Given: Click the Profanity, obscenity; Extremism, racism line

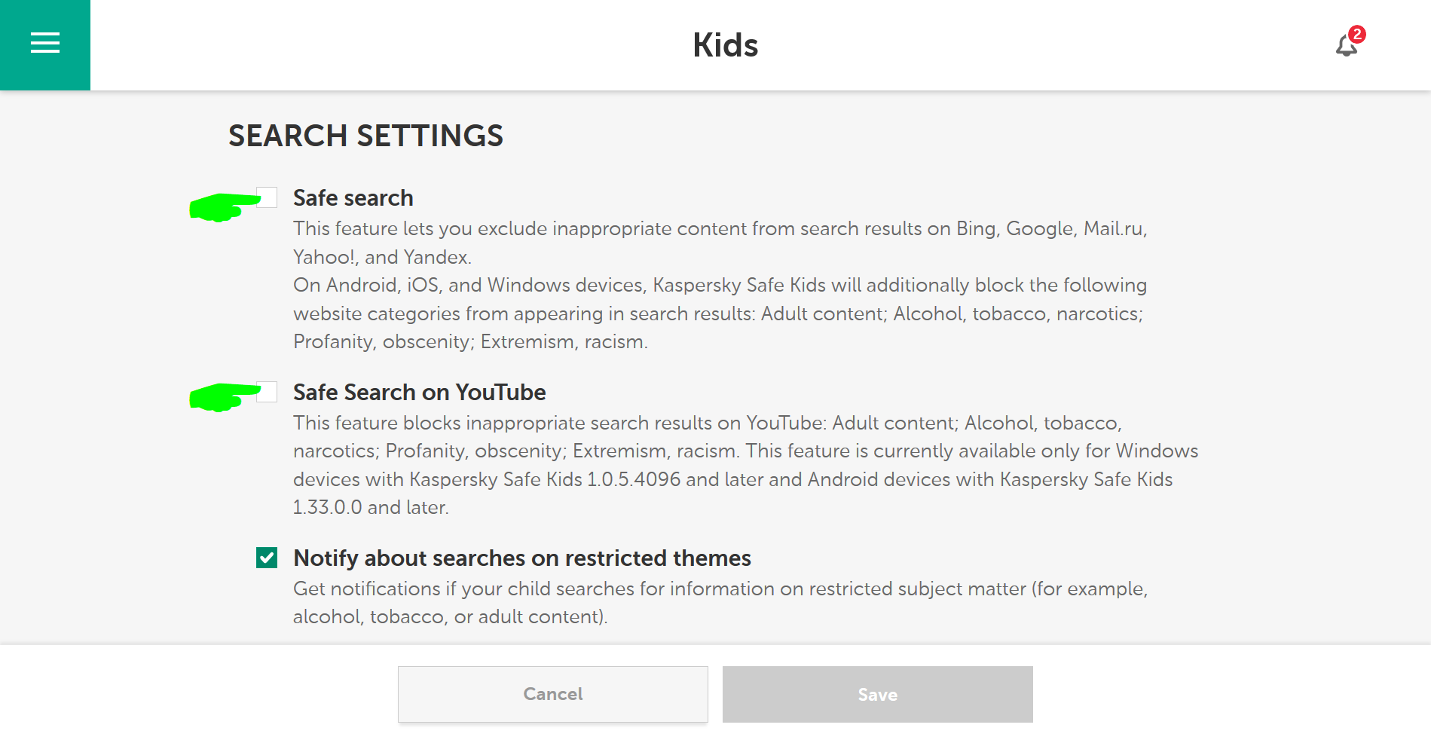Looking at the screenshot, I should 470,342.
